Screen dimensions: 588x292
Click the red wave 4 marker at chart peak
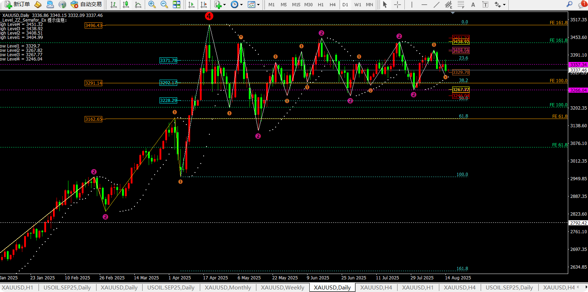tap(209, 16)
